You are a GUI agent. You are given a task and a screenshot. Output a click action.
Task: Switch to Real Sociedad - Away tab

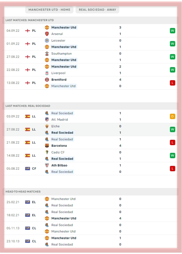coord(97,10)
